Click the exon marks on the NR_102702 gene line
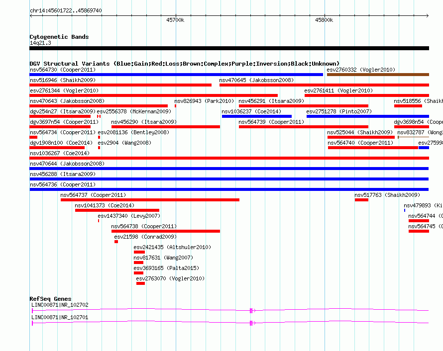This screenshot has height=351, width=443. tap(251, 311)
